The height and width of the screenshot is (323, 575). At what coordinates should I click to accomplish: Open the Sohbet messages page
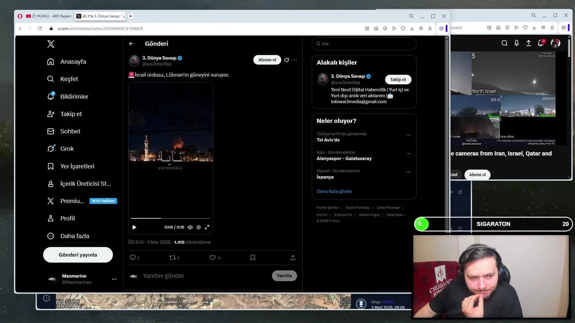tap(63, 131)
